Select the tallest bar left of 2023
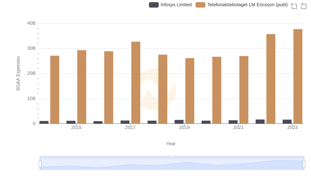The image size is (311, 179). coord(271,79)
